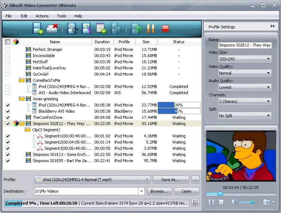Open the bottom Profile iPod MPEG-4 dropdown
The width and height of the screenshot is (281, 213).
coord(92,180)
